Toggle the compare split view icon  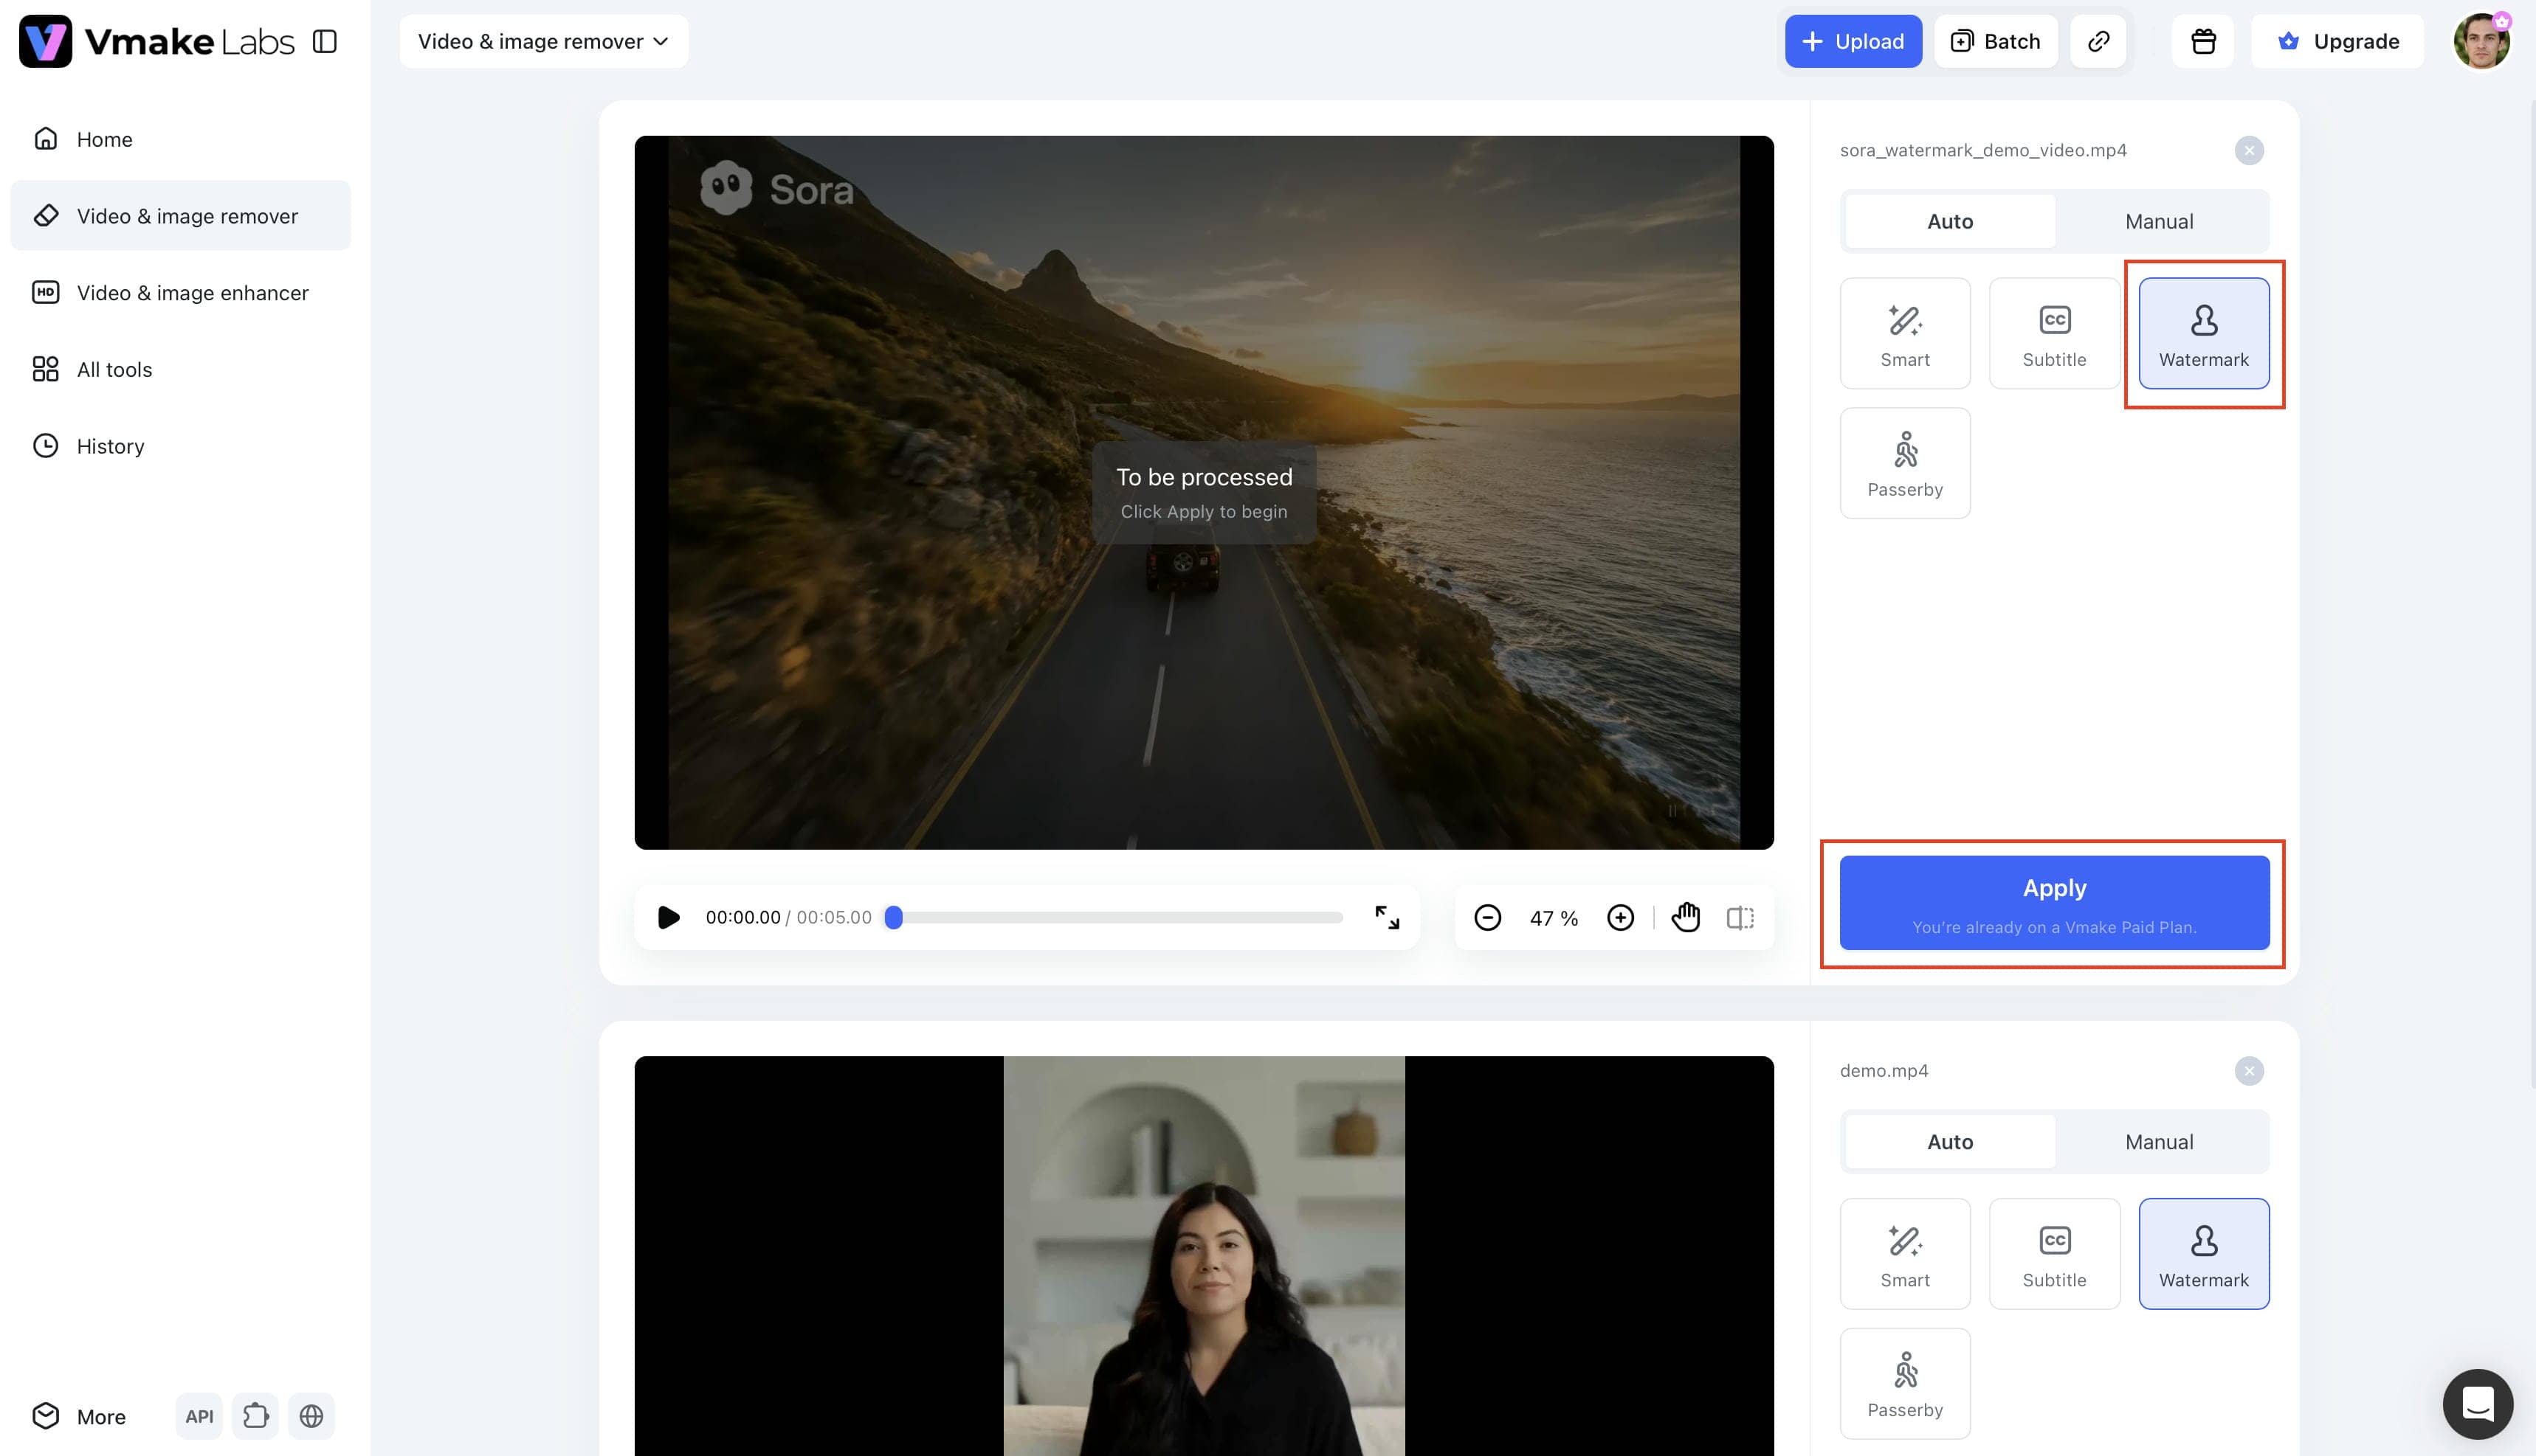pos(1740,917)
